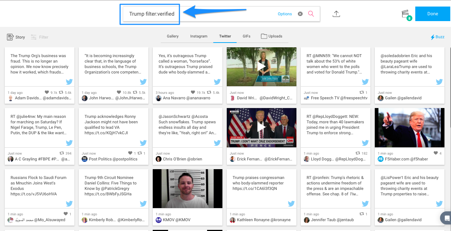Click the Buzz lightning link
This screenshot has width=451, height=231.
pyautogui.click(x=438, y=37)
